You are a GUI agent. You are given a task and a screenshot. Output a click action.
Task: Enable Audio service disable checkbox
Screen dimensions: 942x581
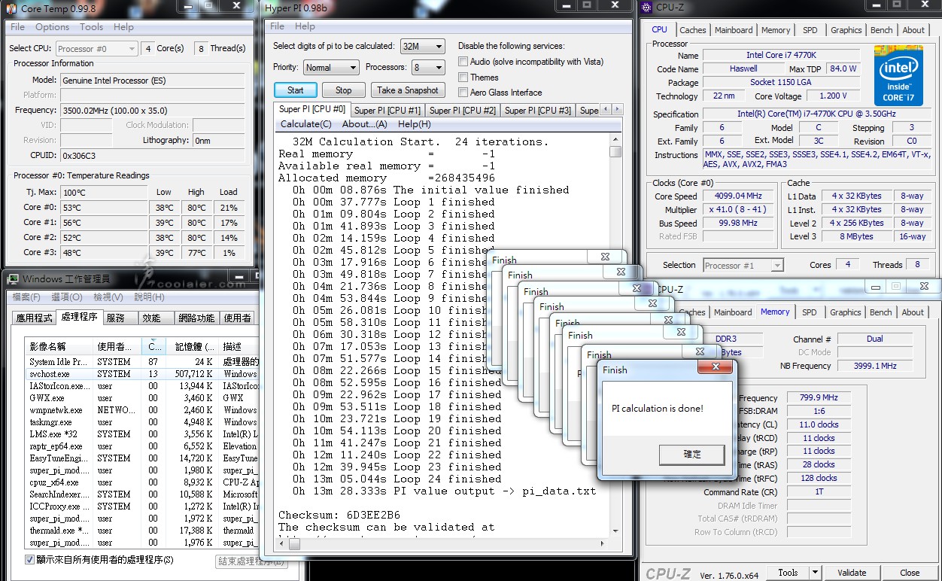pos(463,62)
